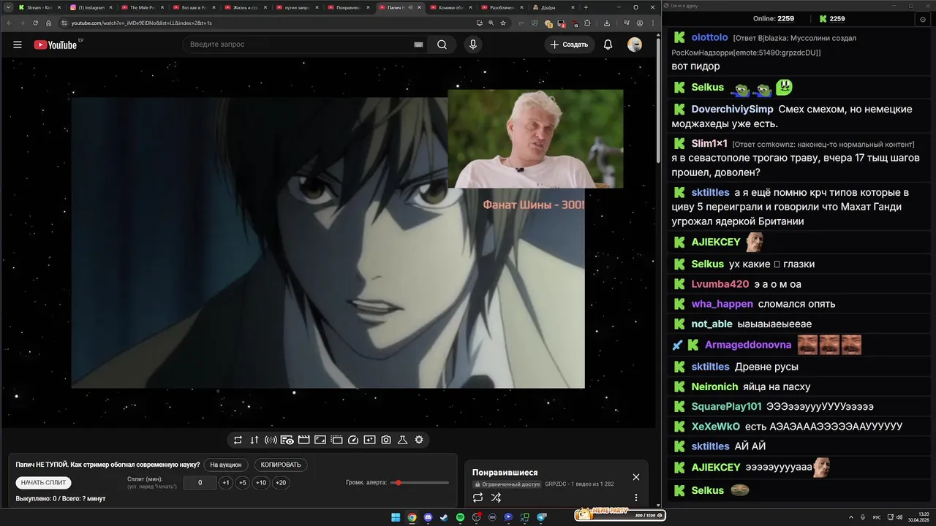Click the НАЧАТЬ СПЛИТ button
This screenshot has height=526, width=936.
(x=44, y=483)
